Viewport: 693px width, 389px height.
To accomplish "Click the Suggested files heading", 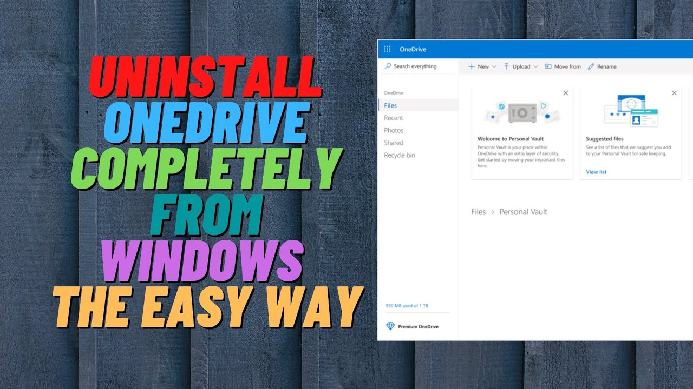I will click(605, 139).
